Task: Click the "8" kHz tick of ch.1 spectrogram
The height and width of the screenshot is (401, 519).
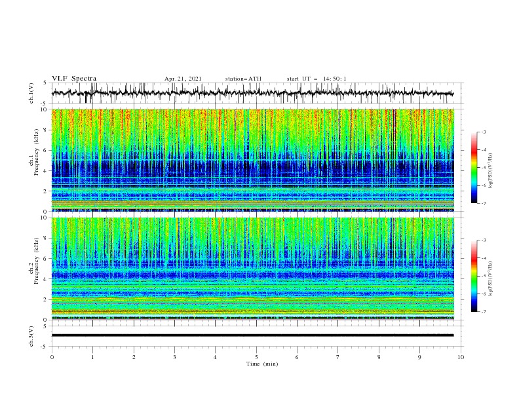Action: 45,130
